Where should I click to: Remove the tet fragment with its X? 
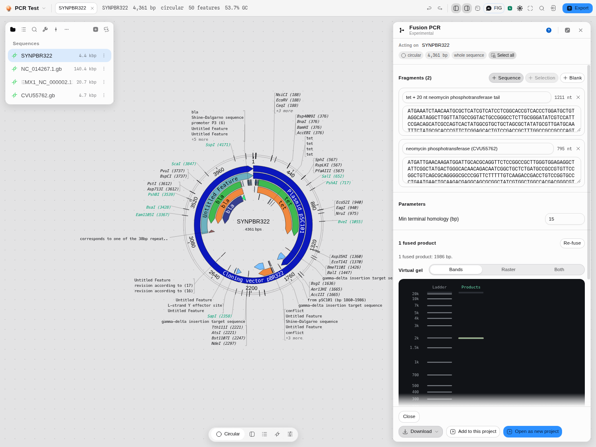(578, 97)
